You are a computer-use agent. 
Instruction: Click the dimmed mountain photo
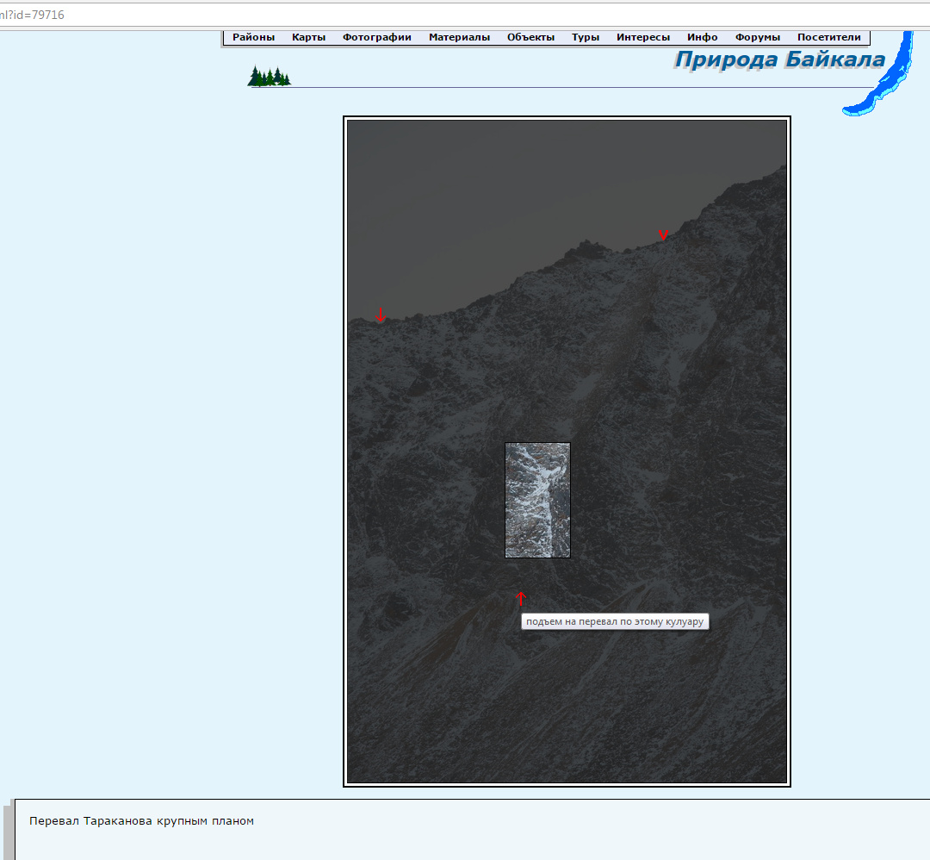click(567, 451)
